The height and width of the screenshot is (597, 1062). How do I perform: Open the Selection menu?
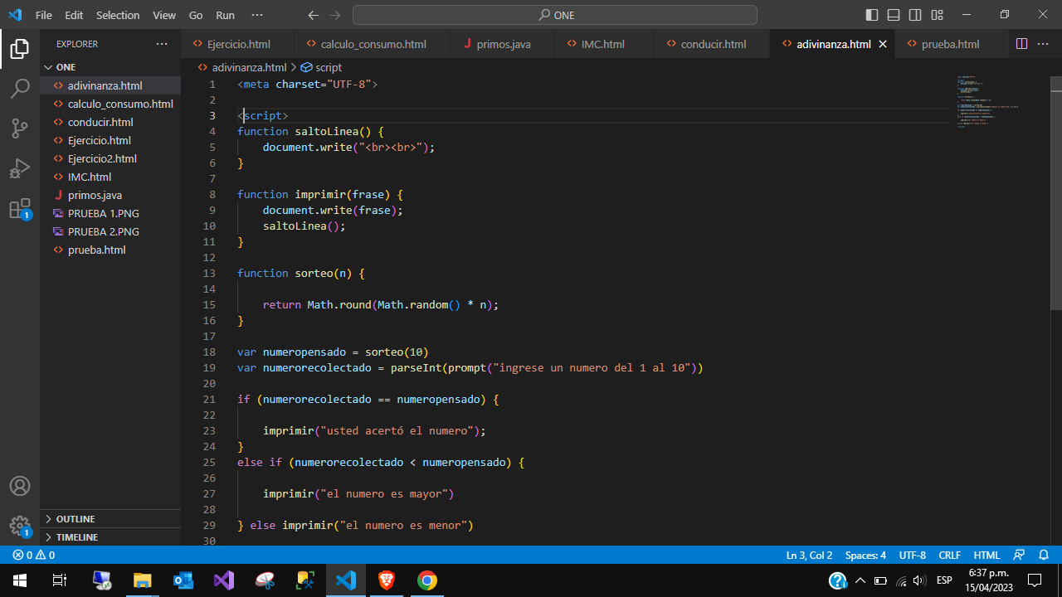click(x=118, y=15)
